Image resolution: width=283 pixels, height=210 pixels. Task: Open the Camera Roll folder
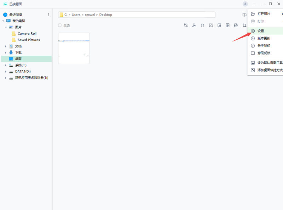(x=27, y=34)
